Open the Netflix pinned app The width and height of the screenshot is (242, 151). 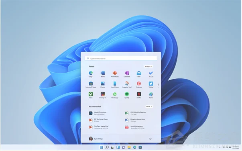[139, 95]
